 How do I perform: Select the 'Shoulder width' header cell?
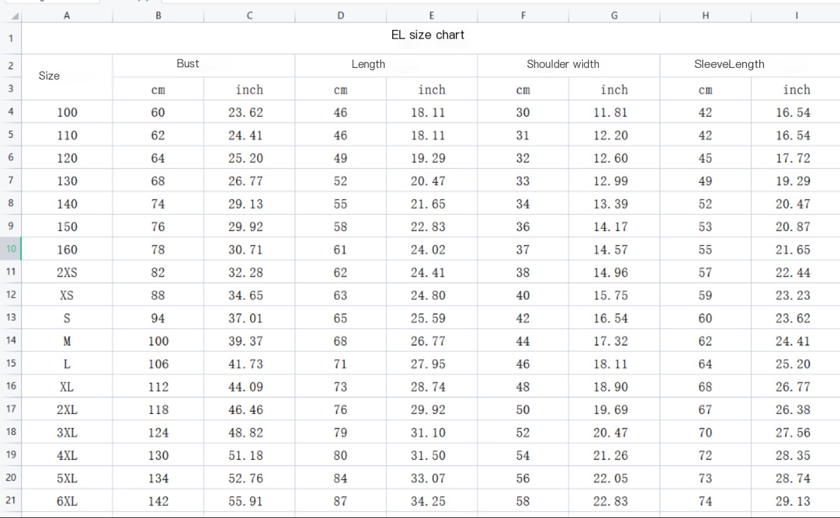pos(563,64)
